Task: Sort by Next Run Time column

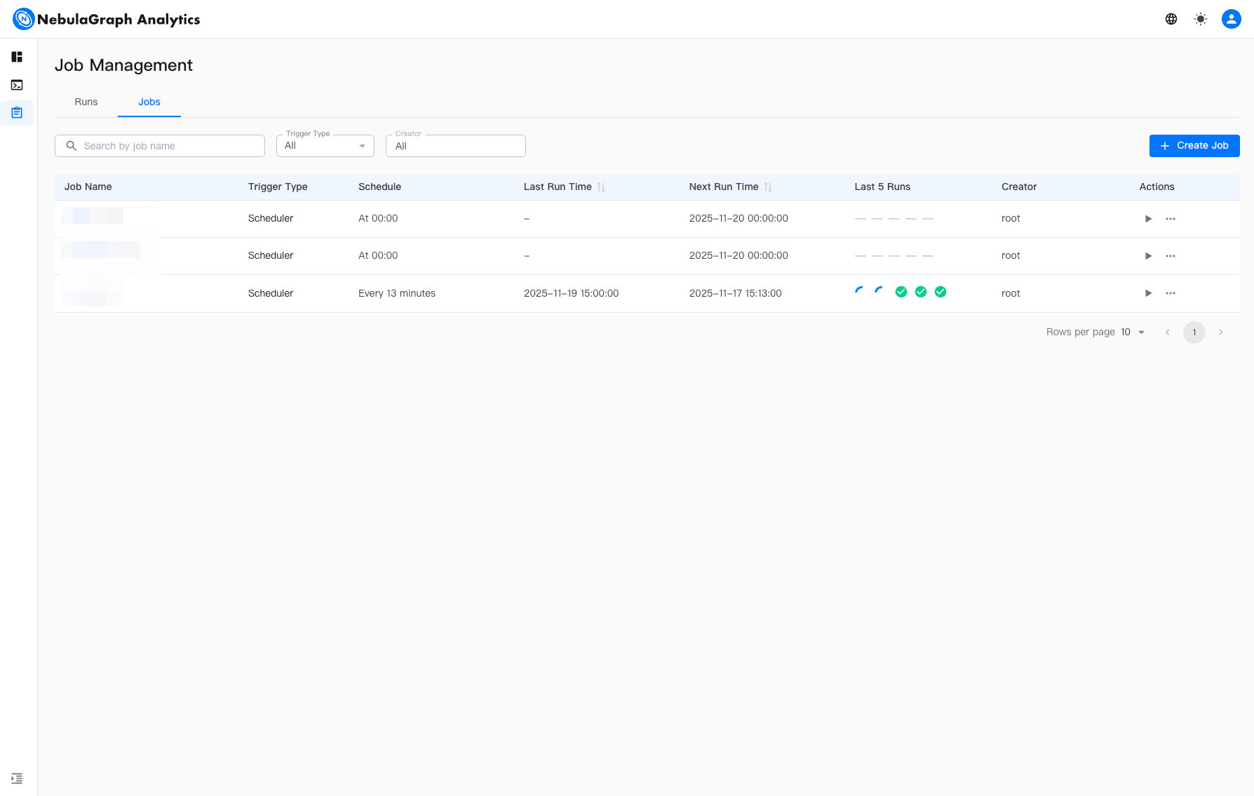Action: (768, 187)
